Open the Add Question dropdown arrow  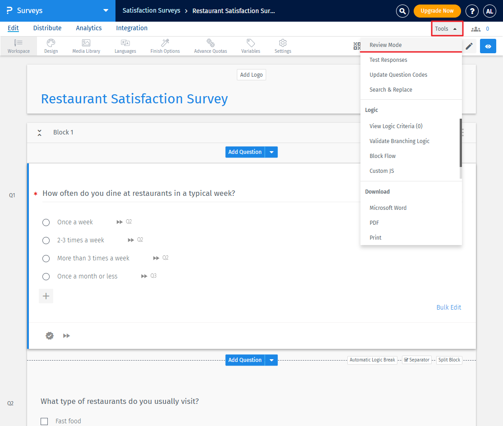pos(271,152)
